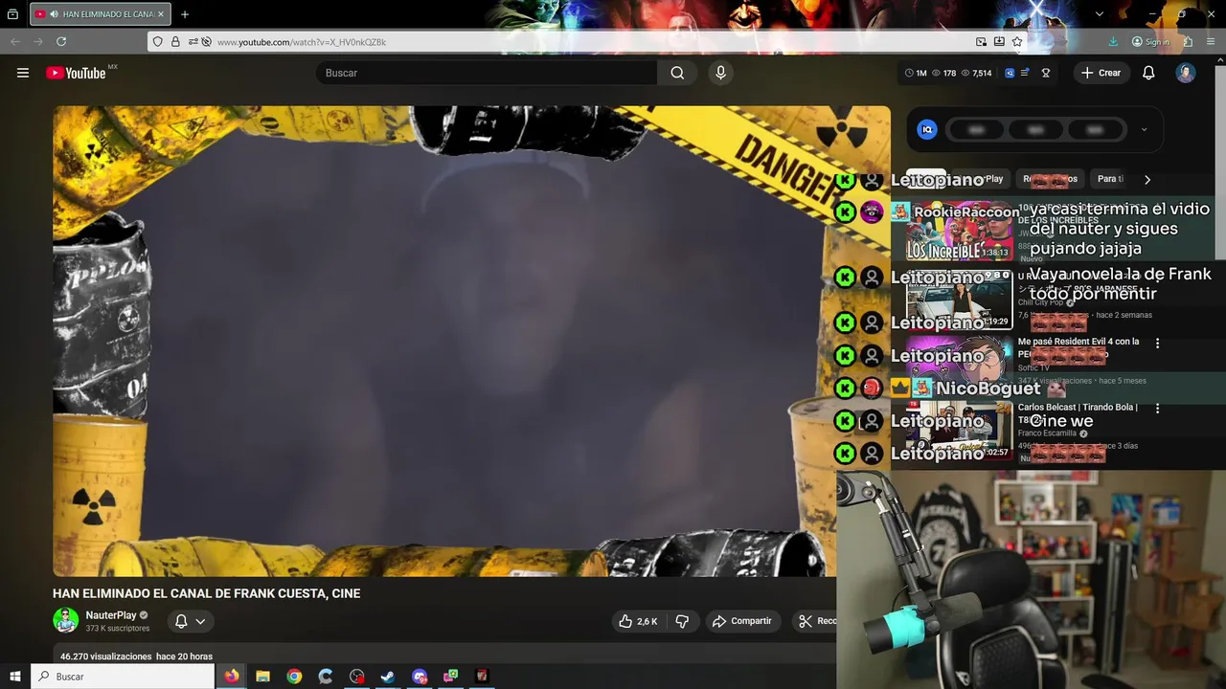Go back in browser history

pos(15,42)
